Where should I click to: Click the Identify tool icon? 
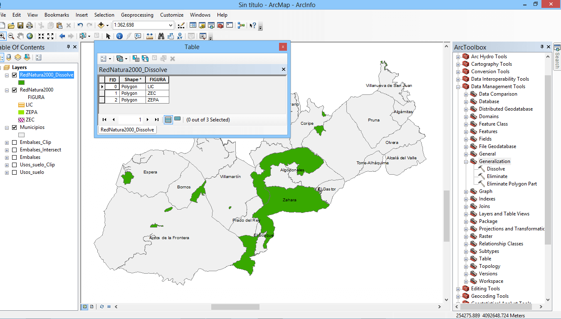(119, 36)
